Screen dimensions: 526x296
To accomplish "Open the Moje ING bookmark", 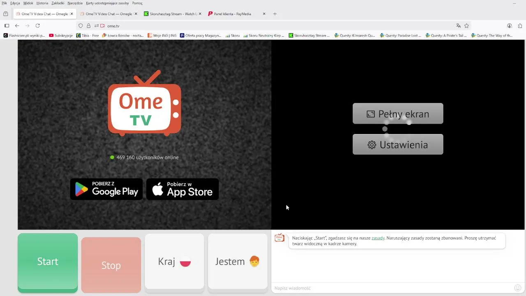I will tap(162, 35).
